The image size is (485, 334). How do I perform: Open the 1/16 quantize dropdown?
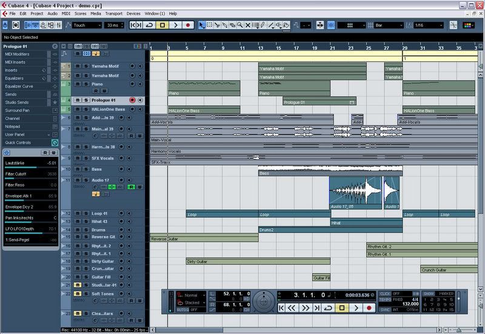[x=429, y=25]
